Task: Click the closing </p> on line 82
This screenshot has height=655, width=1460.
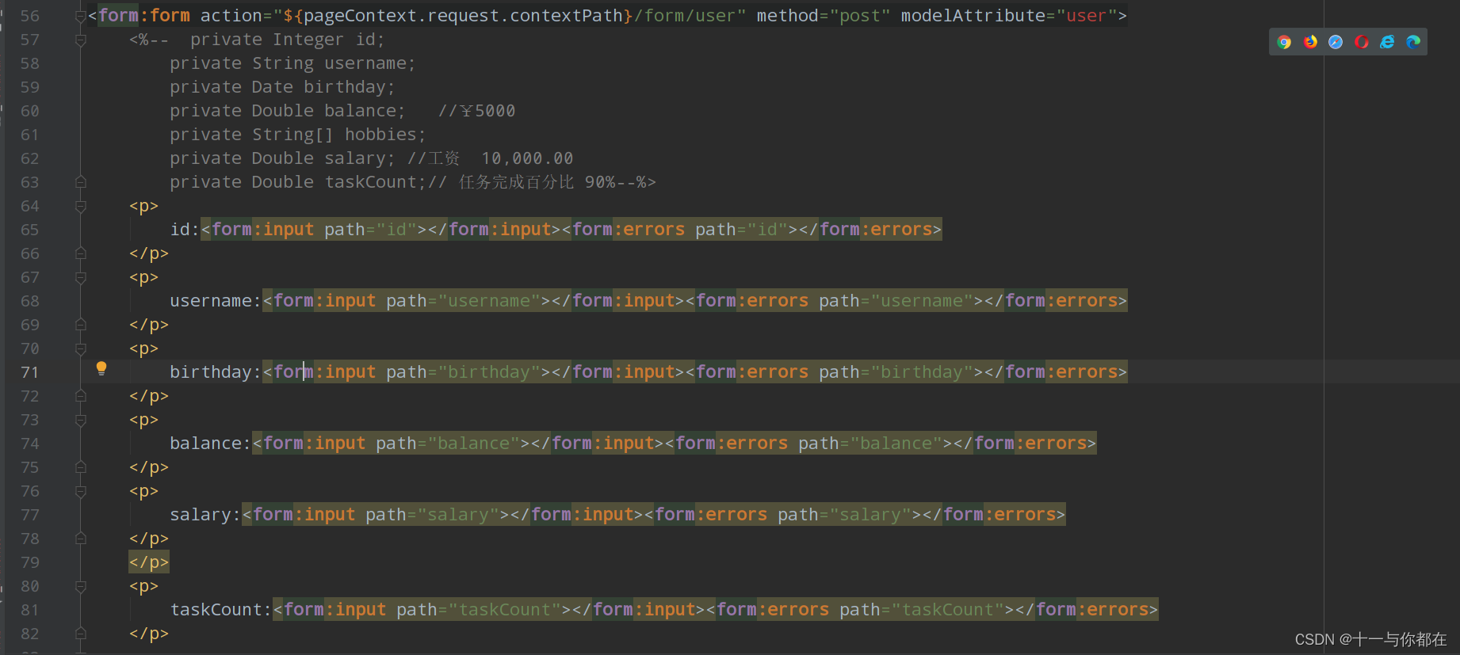Action: coord(149,634)
